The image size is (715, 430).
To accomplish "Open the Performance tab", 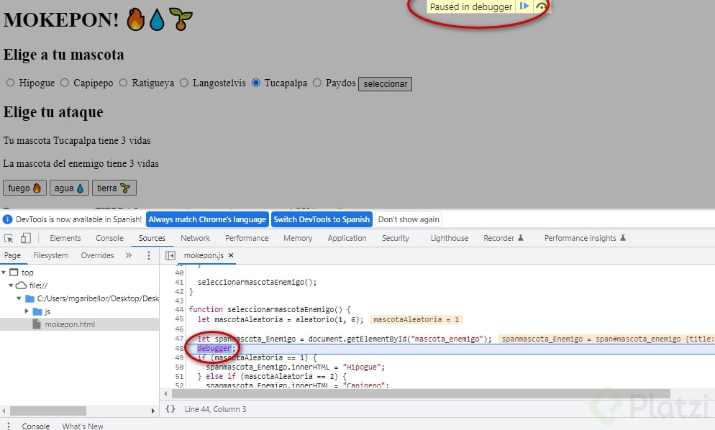I will (247, 238).
